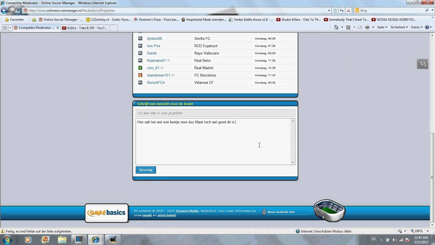The image size is (435, 245).
Task: Close the Competitie Moderator tab
Action: point(58,28)
